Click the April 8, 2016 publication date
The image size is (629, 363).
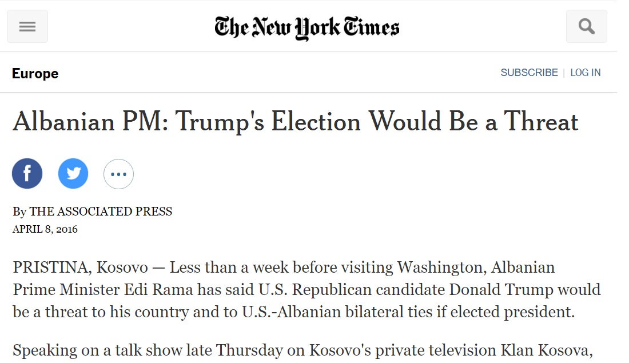coord(45,229)
